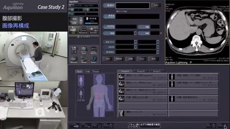This screenshot has height=129, width=230.
Task: Open the Group A tab
Action: tap(125, 71)
